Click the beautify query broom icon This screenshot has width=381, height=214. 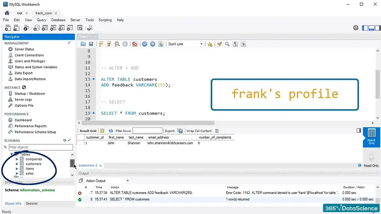pos(220,44)
